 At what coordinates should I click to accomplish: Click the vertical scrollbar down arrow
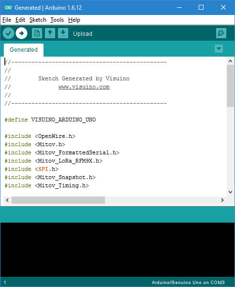click(231, 192)
